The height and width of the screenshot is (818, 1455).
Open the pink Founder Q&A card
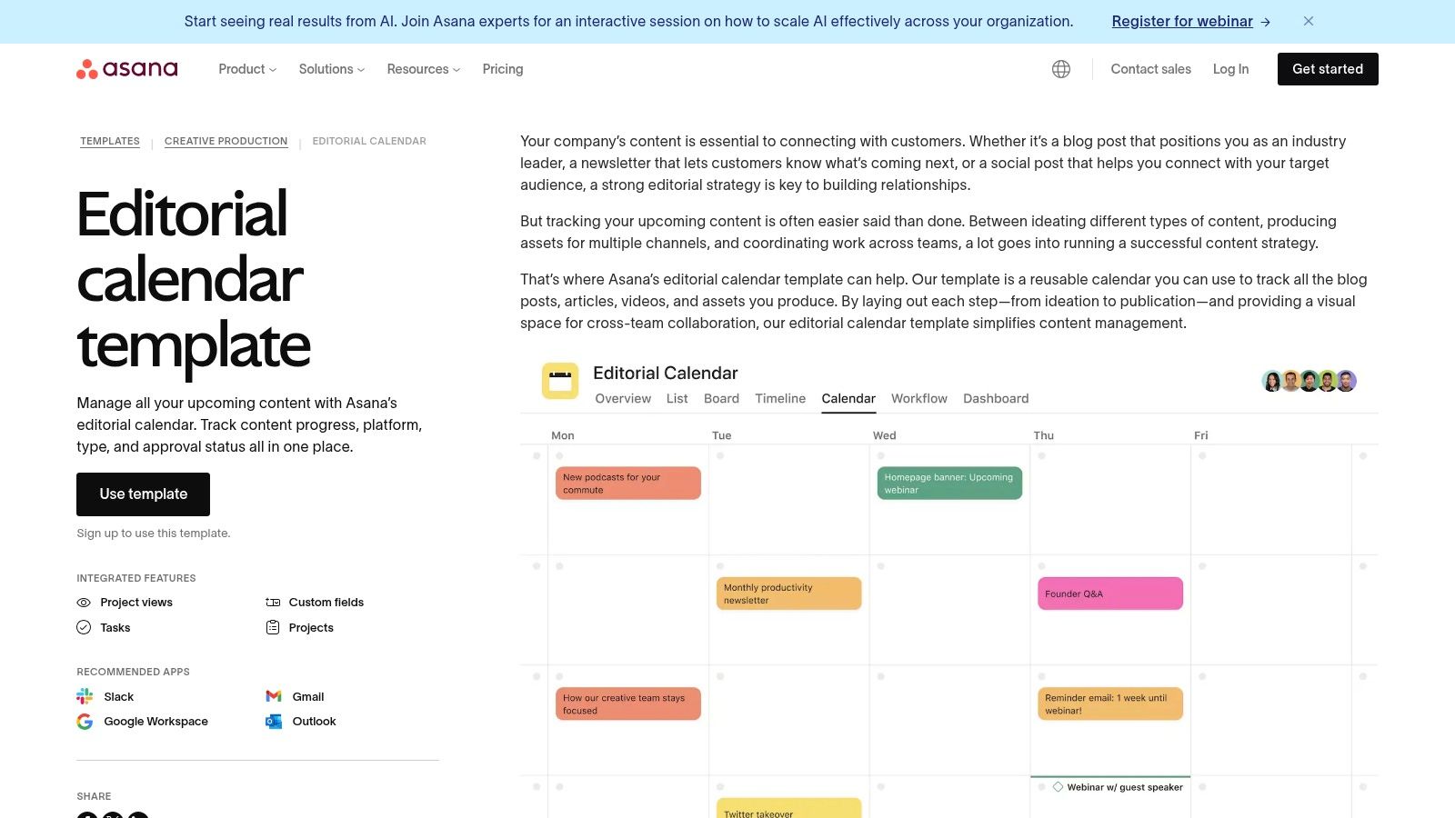coord(1110,594)
